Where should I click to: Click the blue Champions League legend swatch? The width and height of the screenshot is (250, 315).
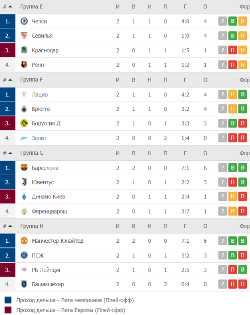point(8,300)
